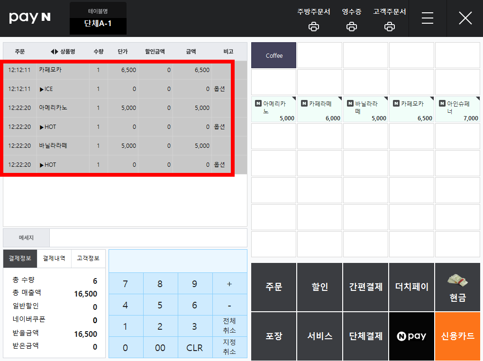The width and height of the screenshot is (483, 361).
Task: Pay with cash (현금) money icon
Action: pos(457,280)
